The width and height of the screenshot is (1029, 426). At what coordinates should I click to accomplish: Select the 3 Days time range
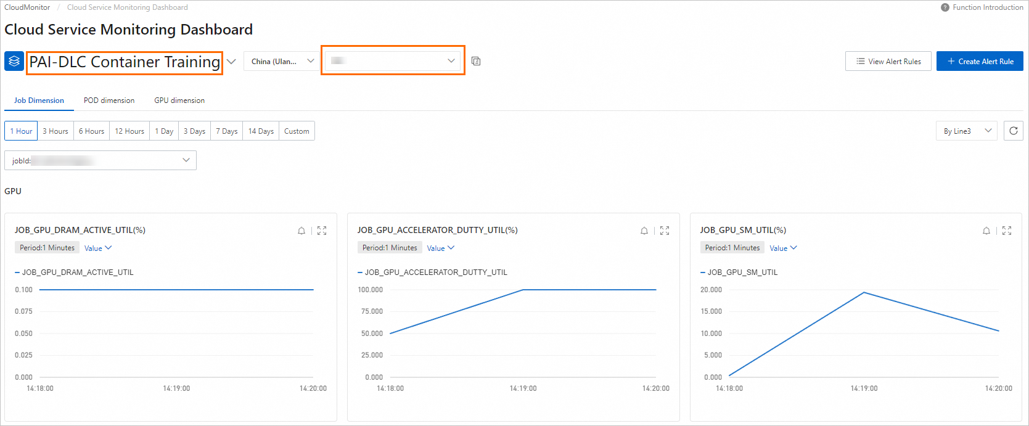click(x=194, y=131)
